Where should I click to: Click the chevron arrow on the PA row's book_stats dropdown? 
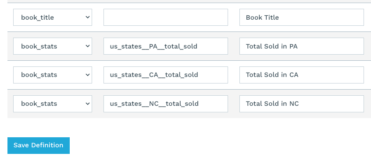[88, 46]
